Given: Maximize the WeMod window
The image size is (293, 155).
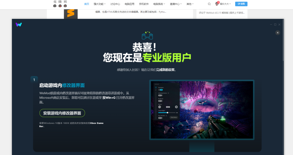Looking at the screenshot, I should coord(275,25).
